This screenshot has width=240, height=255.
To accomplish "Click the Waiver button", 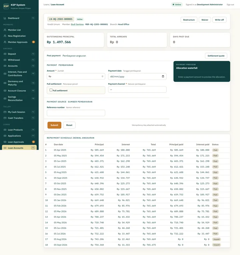I will pos(205,20).
